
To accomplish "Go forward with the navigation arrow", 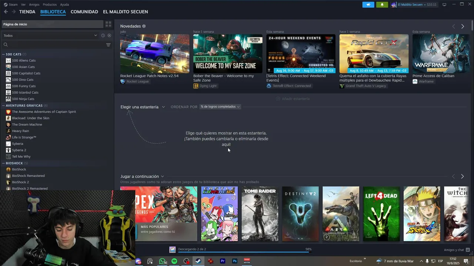I will tap(14, 12).
